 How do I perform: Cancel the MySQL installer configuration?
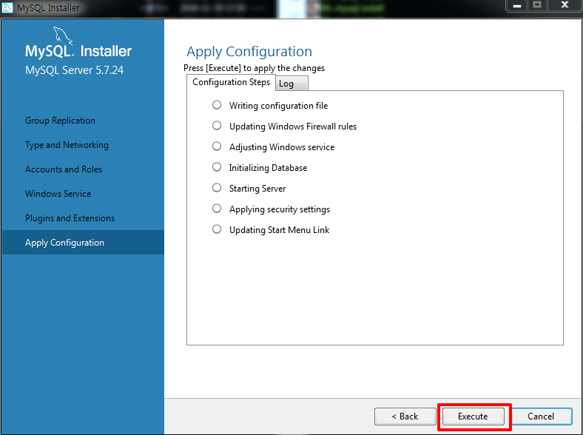[541, 417]
